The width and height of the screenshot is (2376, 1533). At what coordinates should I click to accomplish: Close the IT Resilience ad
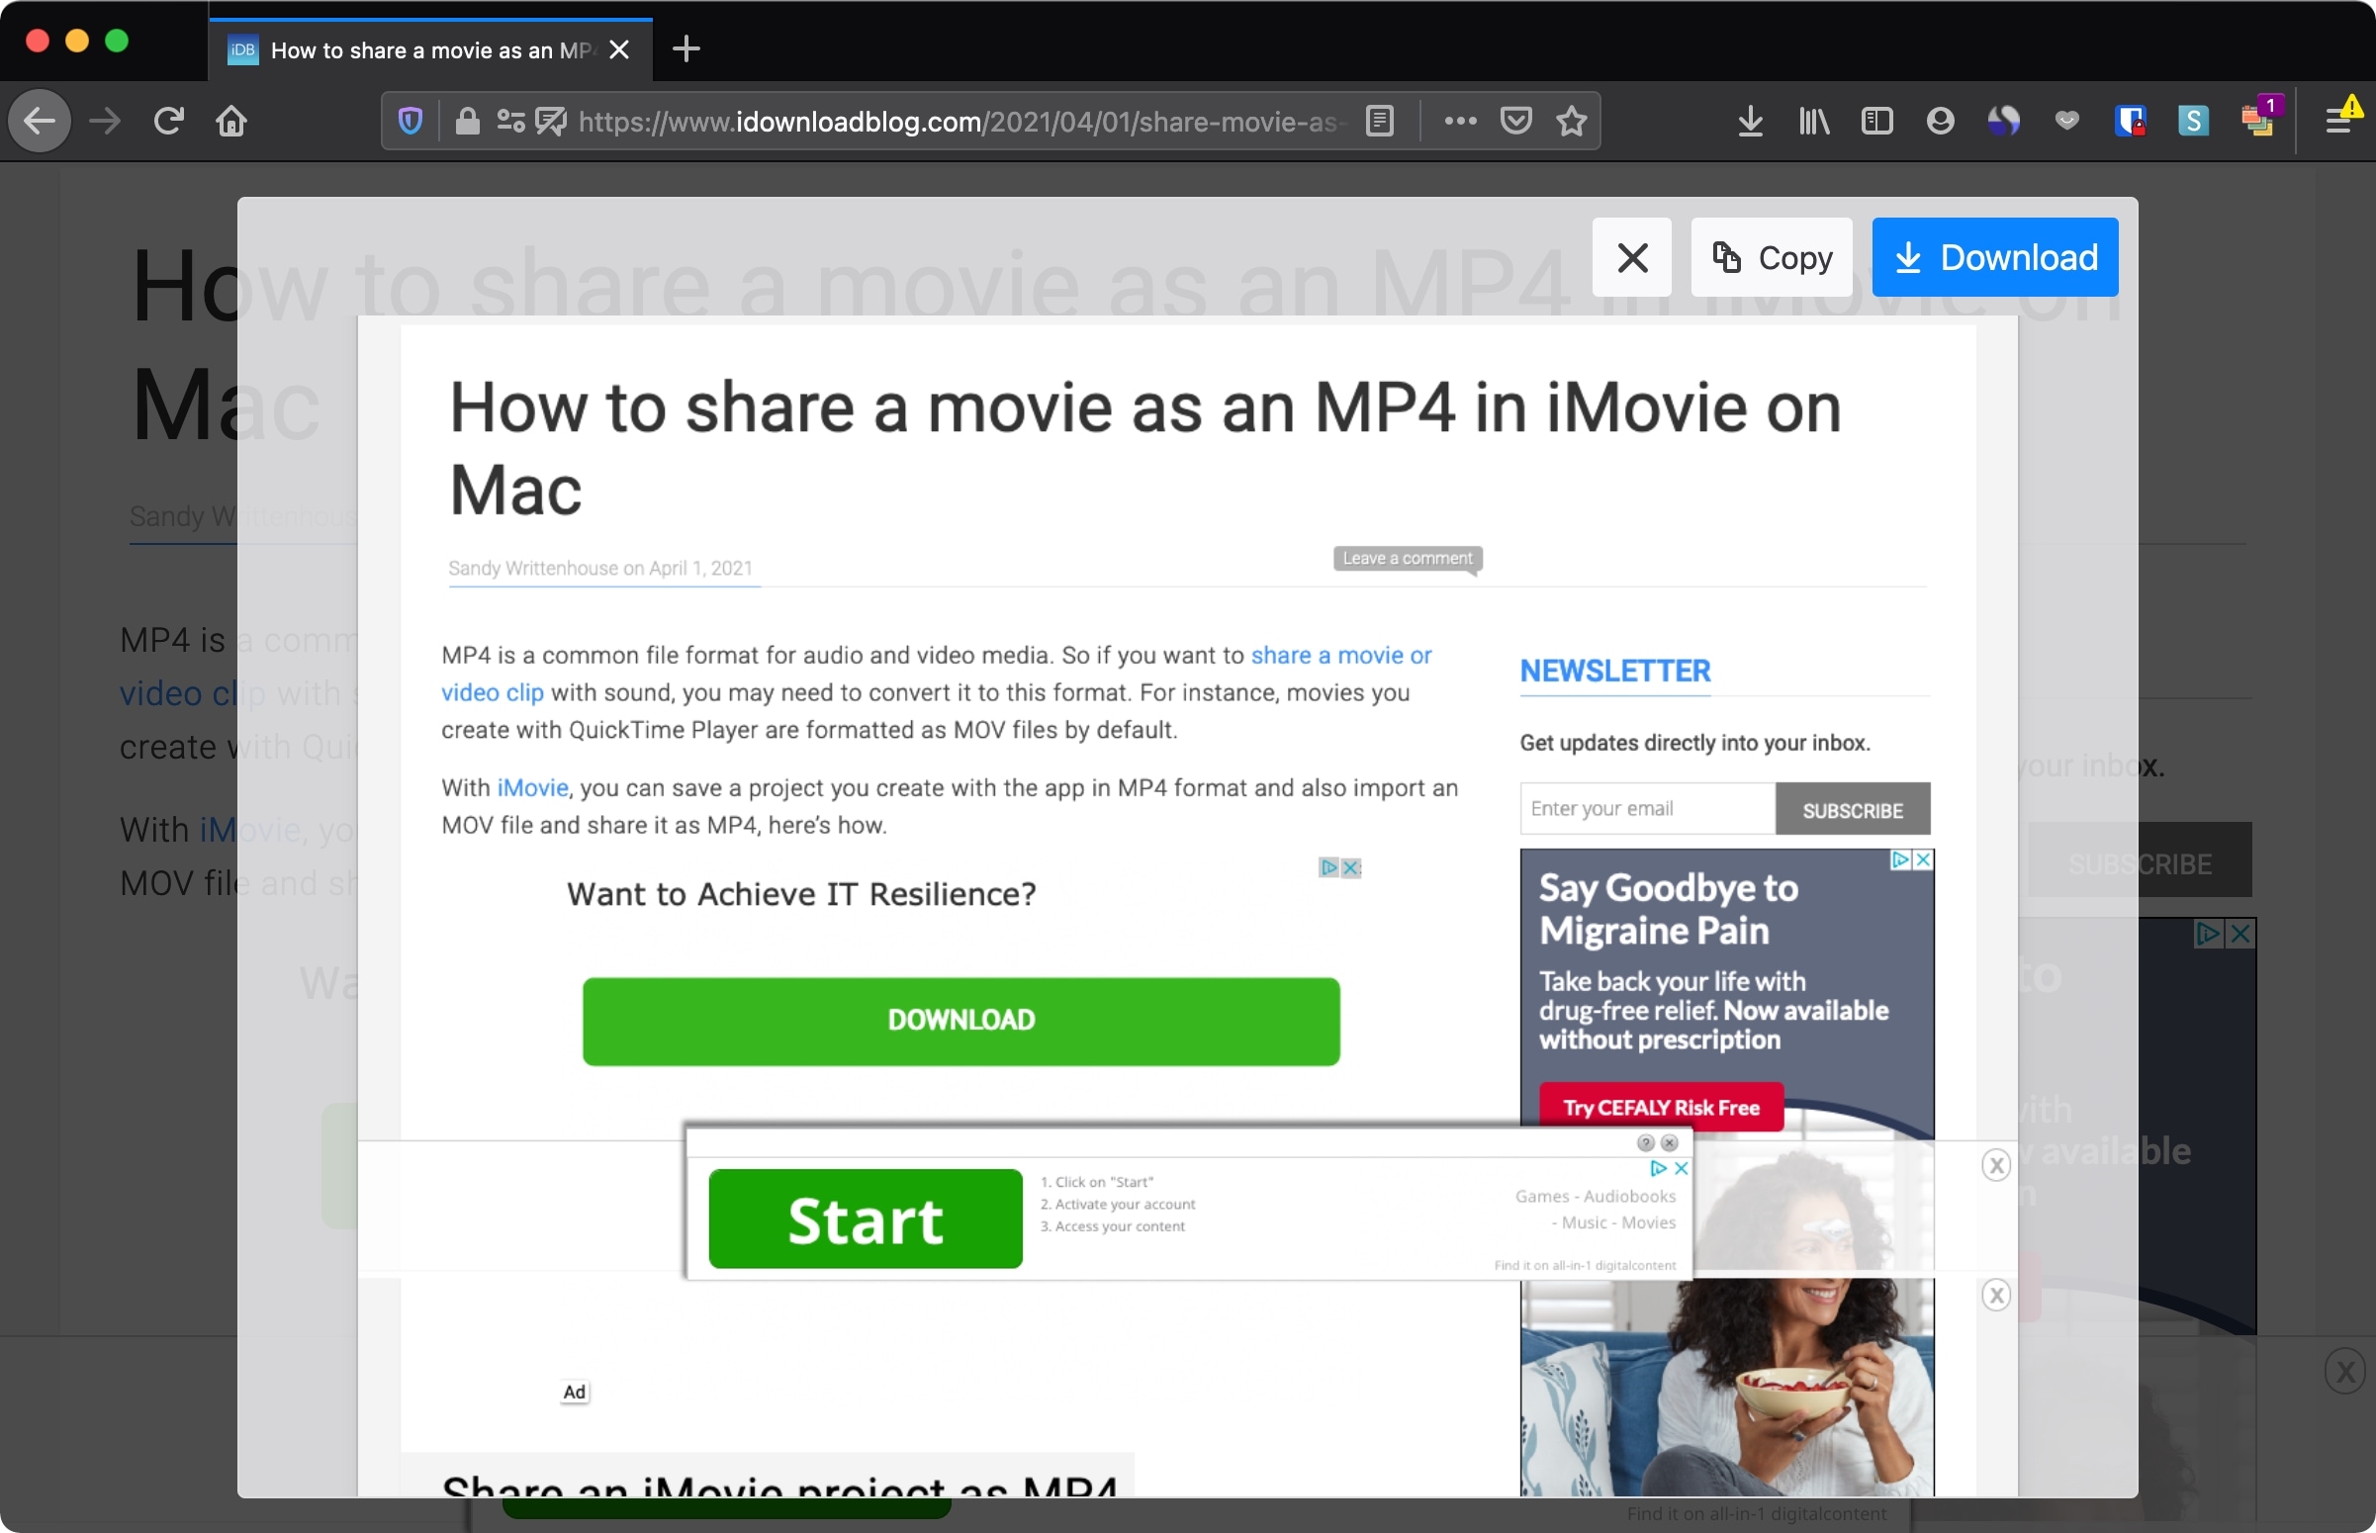[1351, 868]
